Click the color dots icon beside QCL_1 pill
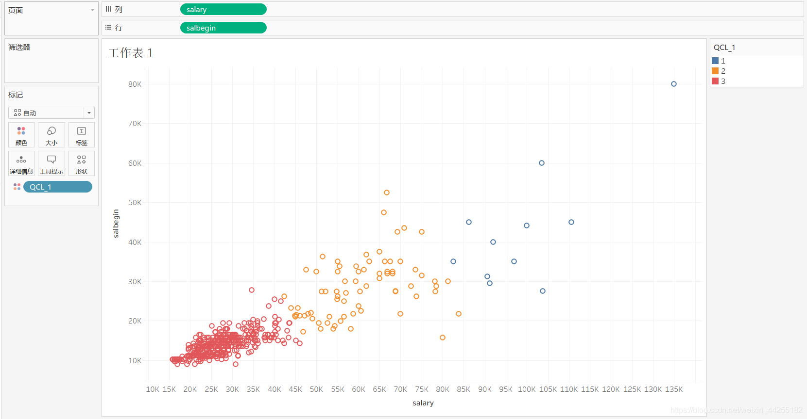The height and width of the screenshot is (419, 807). (17, 187)
